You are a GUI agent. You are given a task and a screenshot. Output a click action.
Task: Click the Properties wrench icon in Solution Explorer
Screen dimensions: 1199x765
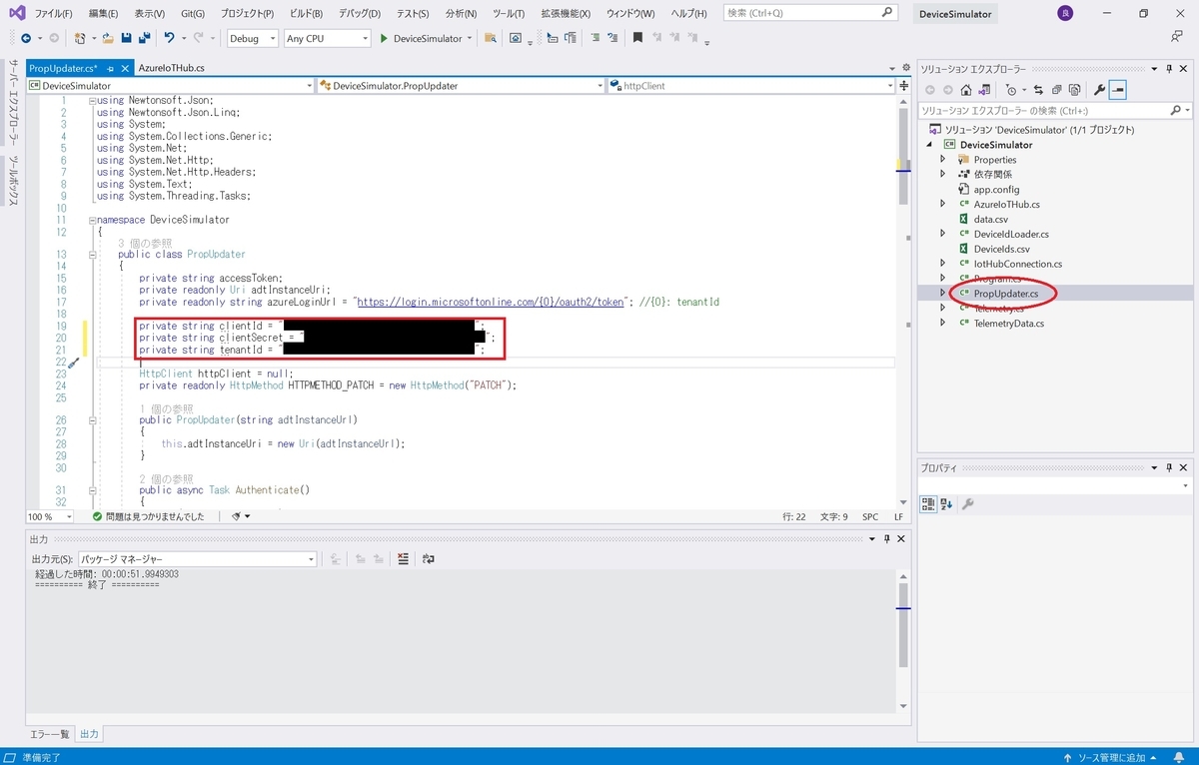pos(1100,90)
